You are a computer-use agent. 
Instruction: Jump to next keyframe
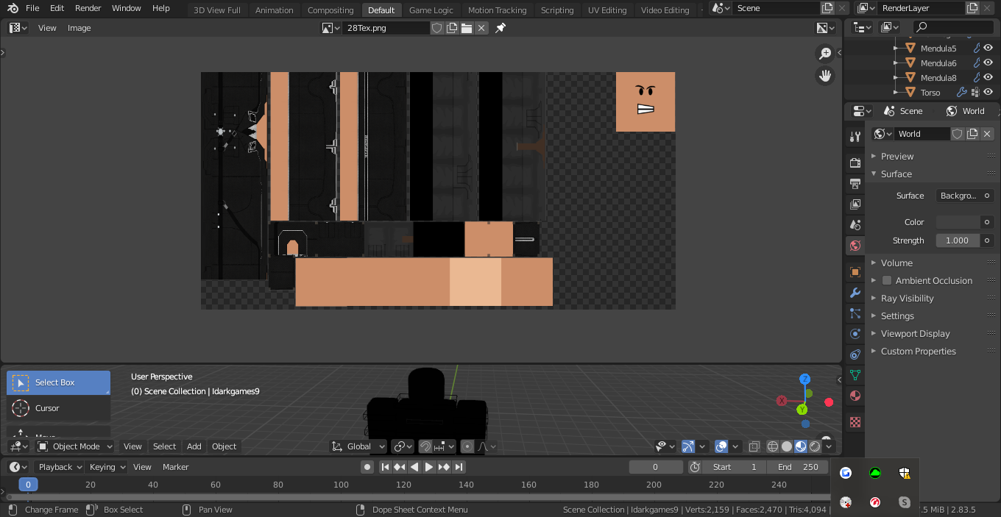[x=444, y=467]
